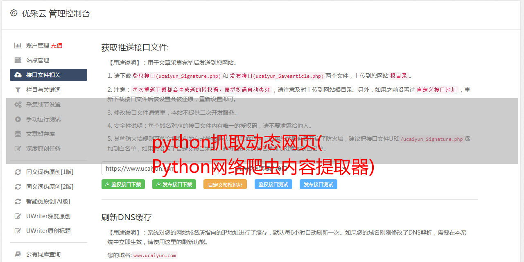Click the refresh icon for 智能伪原创[AI版]
The width and height of the screenshot is (524, 262).
pos(18,201)
